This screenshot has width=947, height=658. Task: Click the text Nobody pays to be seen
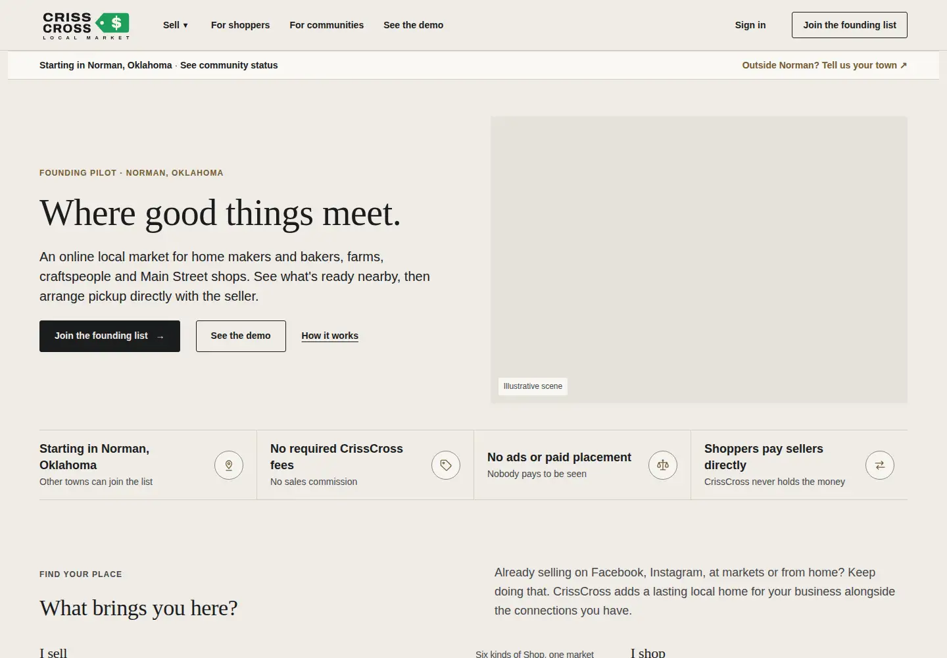click(x=537, y=474)
